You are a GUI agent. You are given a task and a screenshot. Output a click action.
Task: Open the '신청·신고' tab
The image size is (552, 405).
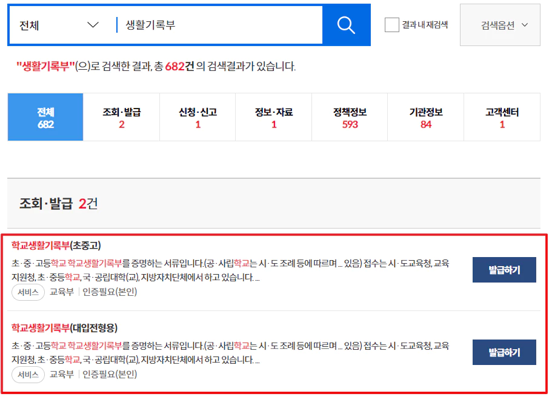point(198,117)
